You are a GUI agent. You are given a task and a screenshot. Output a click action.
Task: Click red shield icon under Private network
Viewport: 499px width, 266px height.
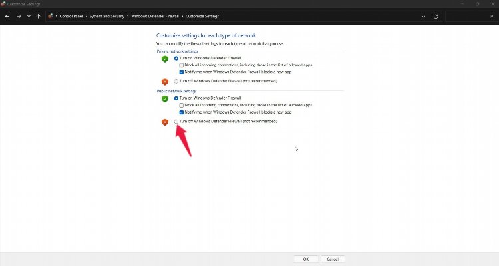(165, 82)
